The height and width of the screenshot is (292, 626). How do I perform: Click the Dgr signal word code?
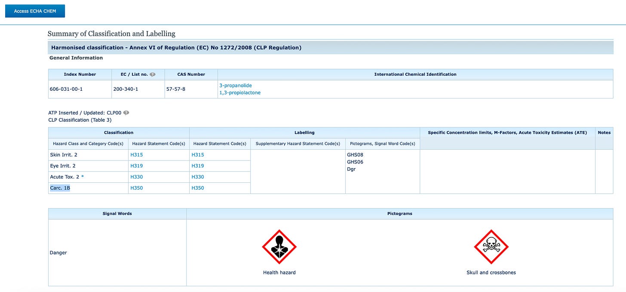(351, 169)
